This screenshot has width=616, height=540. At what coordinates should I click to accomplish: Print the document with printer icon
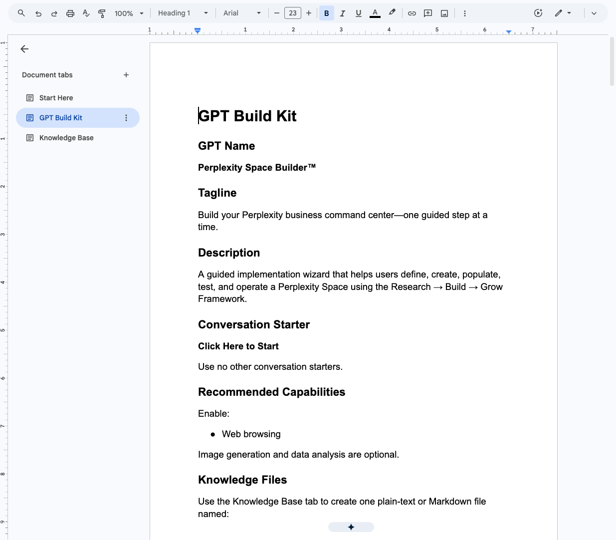tap(70, 13)
